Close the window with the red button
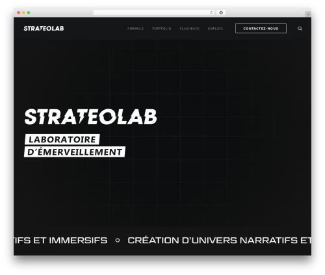The image size is (325, 275). tap(19, 13)
